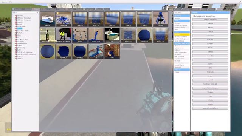Open the NPCs menu in top bar

11,2
